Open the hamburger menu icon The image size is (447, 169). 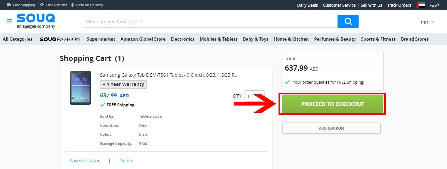click(9, 21)
